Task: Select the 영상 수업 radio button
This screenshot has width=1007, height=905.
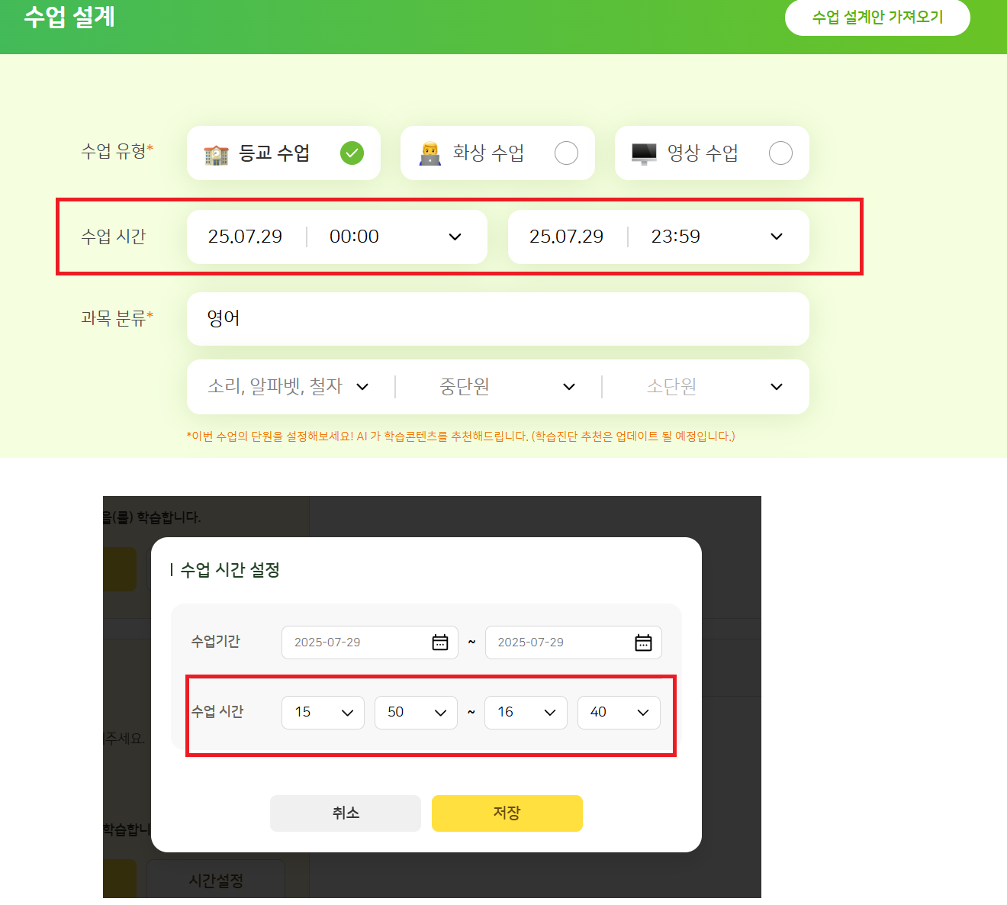Action: click(780, 153)
